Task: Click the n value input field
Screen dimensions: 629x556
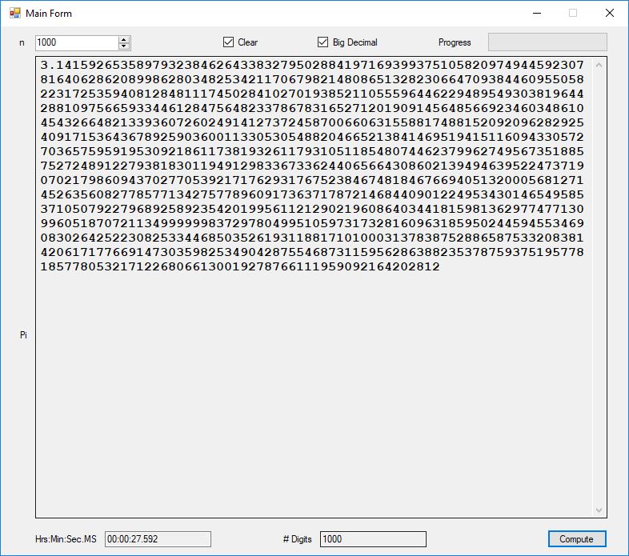Action: 76,42
